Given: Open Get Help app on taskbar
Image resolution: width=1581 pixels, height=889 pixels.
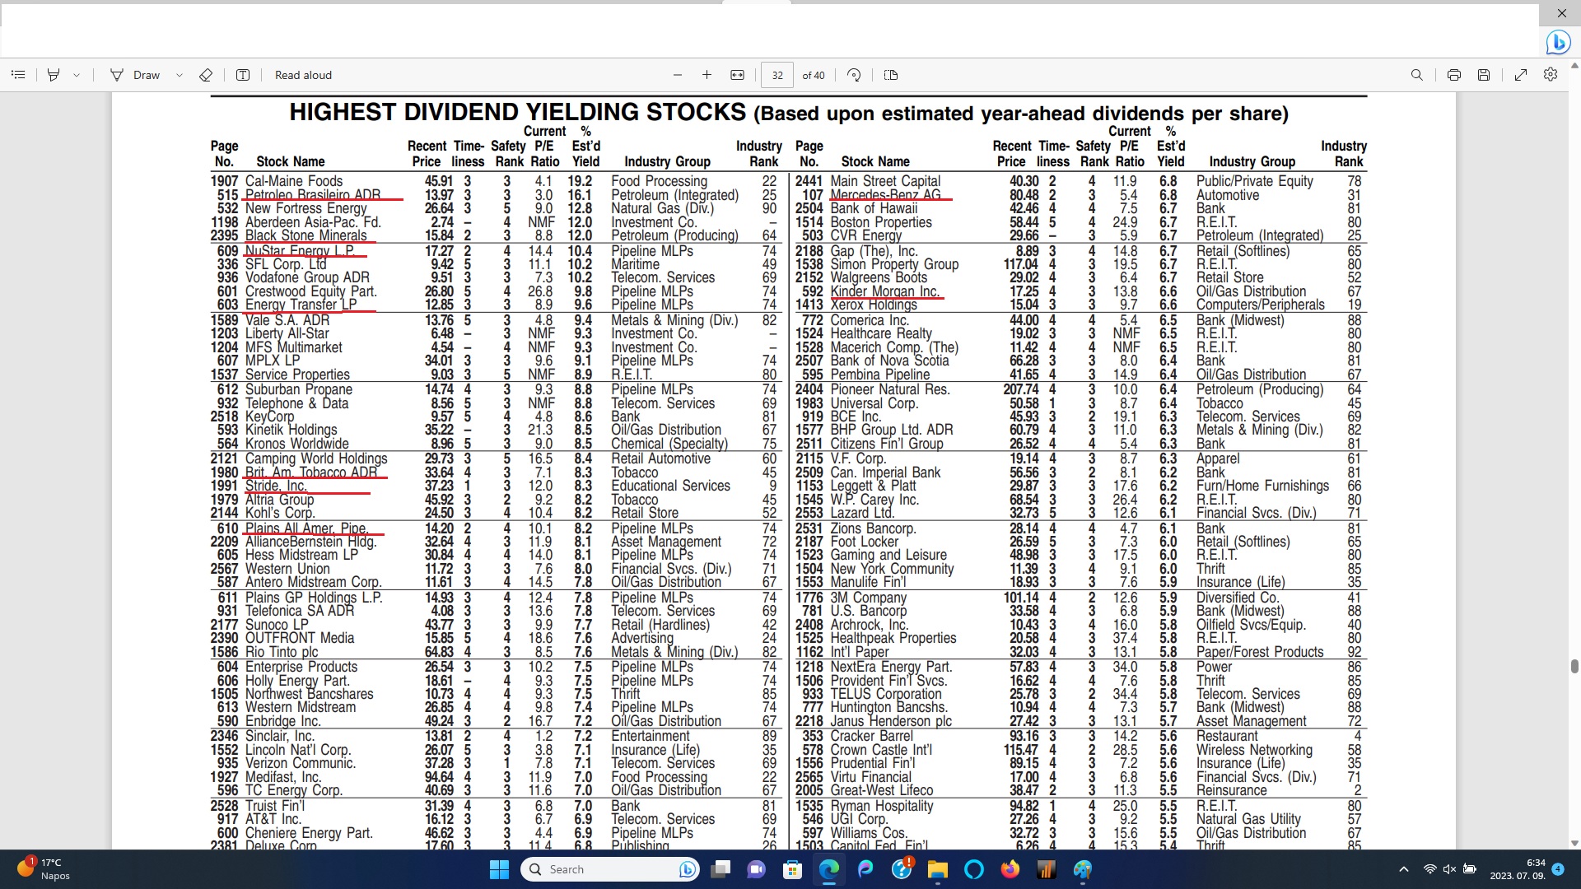Looking at the screenshot, I should (902, 869).
